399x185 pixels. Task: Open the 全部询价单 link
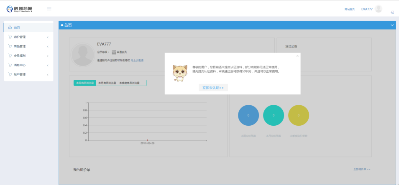(x=362, y=170)
